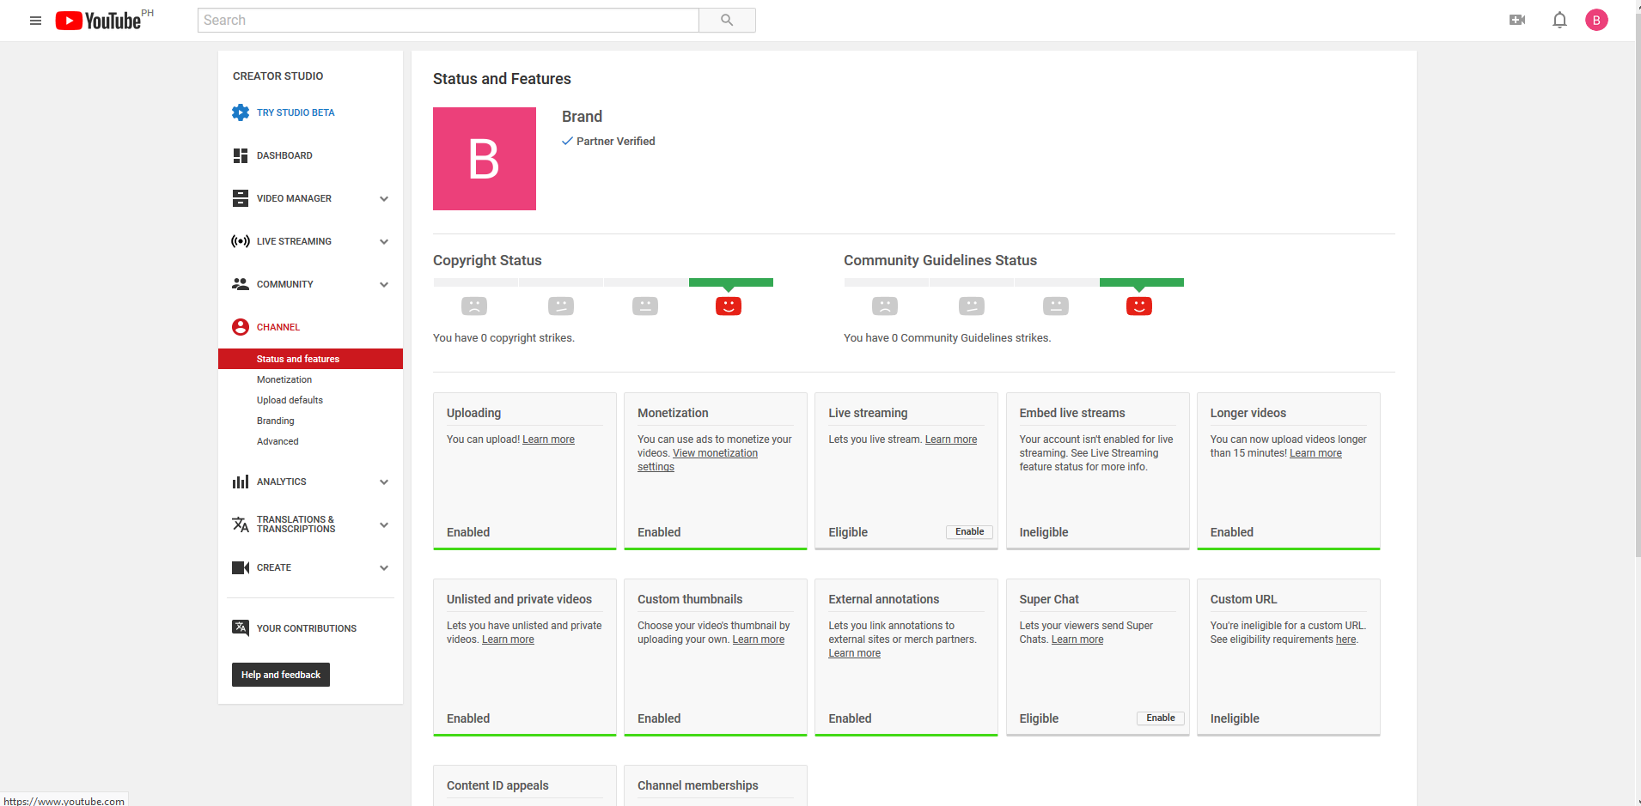
Task: Click the Partner Verified checkmark
Action: [x=567, y=141]
